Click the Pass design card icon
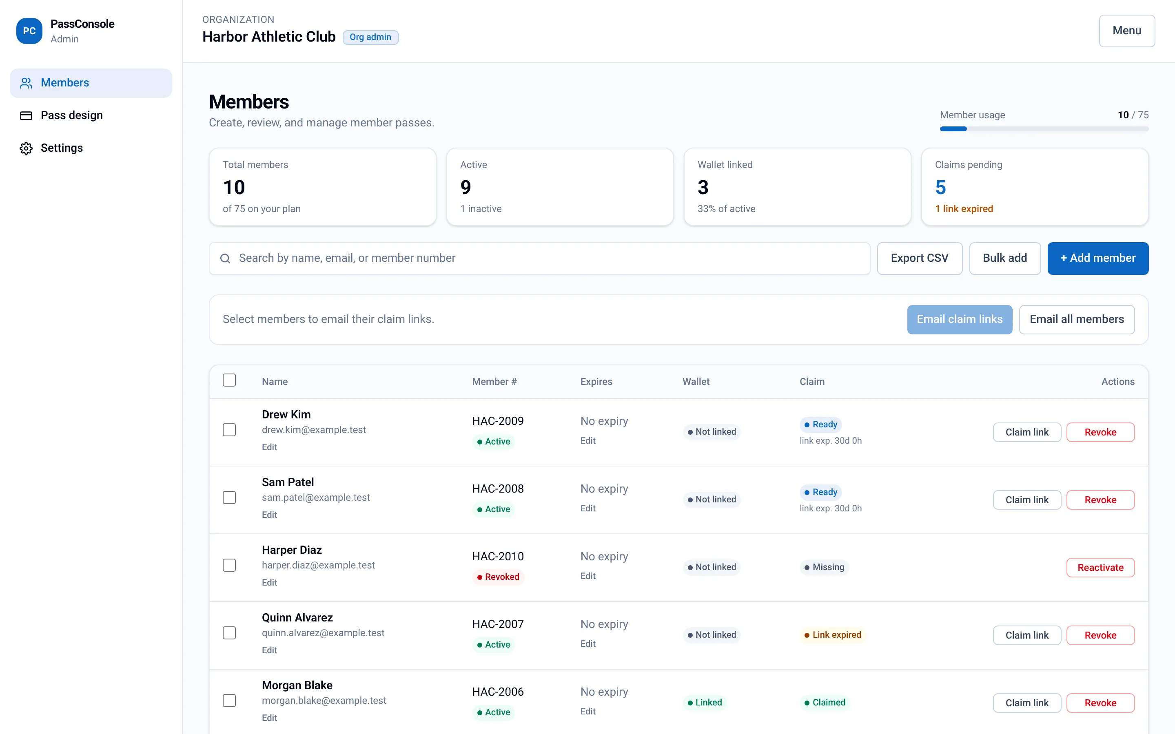 (26, 115)
